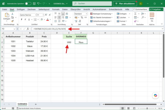Click the Suchen search field
Image resolution: width=165 pixels, height=110 pixels.
(92, 4)
